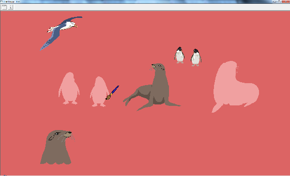The image size is (290, 176).
Task: Open the info toolbar button
Action: click(x=11, y=7)
